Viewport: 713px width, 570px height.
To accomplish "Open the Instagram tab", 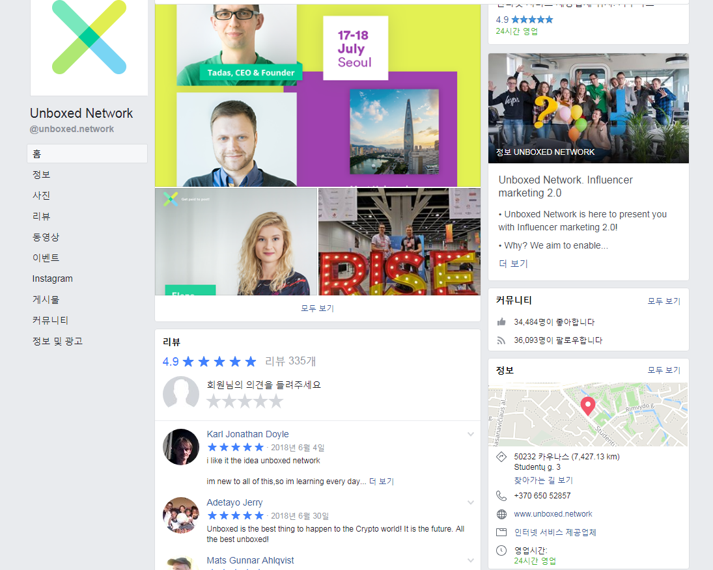I will point(52,278).
